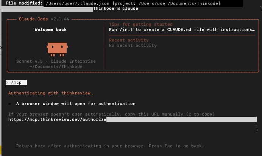Click the 'Run /init to create a CLAUDE.md' tip
This screenshot has height=156, width=262.
[x=182, y=29]
